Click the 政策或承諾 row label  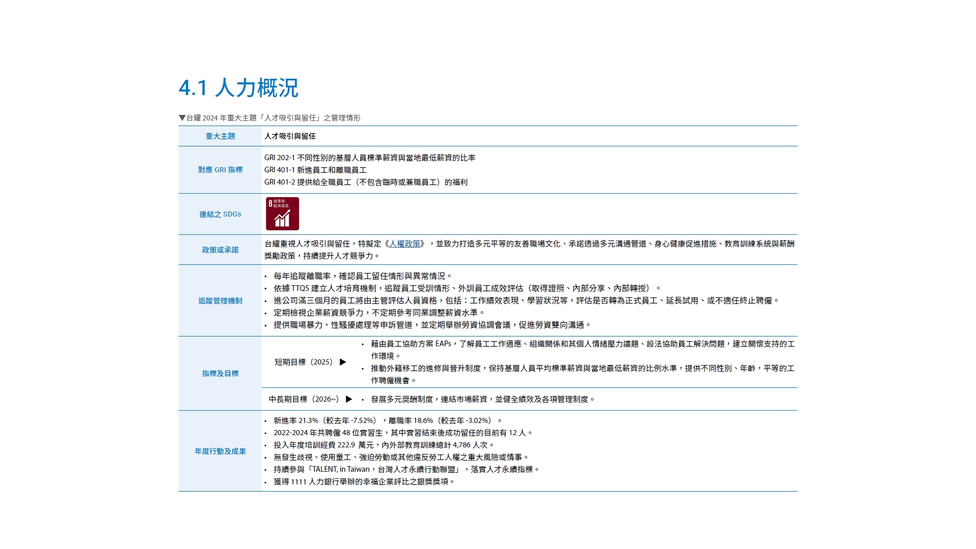[220, 250]
